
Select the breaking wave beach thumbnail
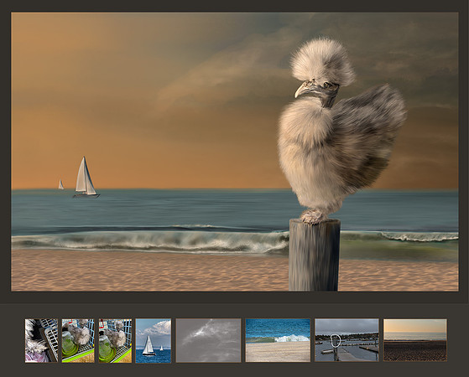pos(278,340)
